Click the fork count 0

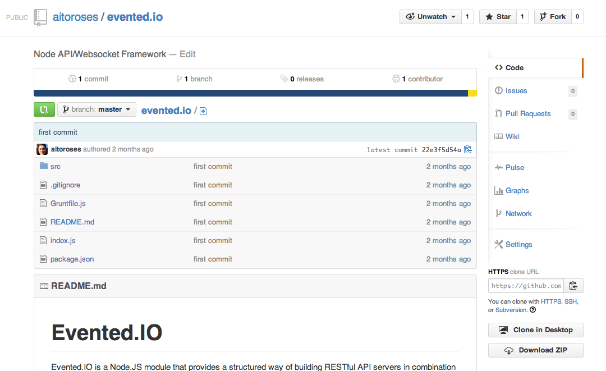pos(577,17)
